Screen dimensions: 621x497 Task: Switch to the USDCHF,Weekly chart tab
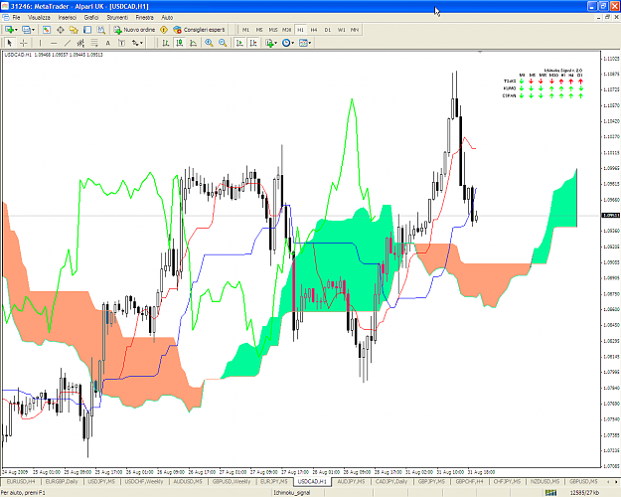click(x=144, y=481)
